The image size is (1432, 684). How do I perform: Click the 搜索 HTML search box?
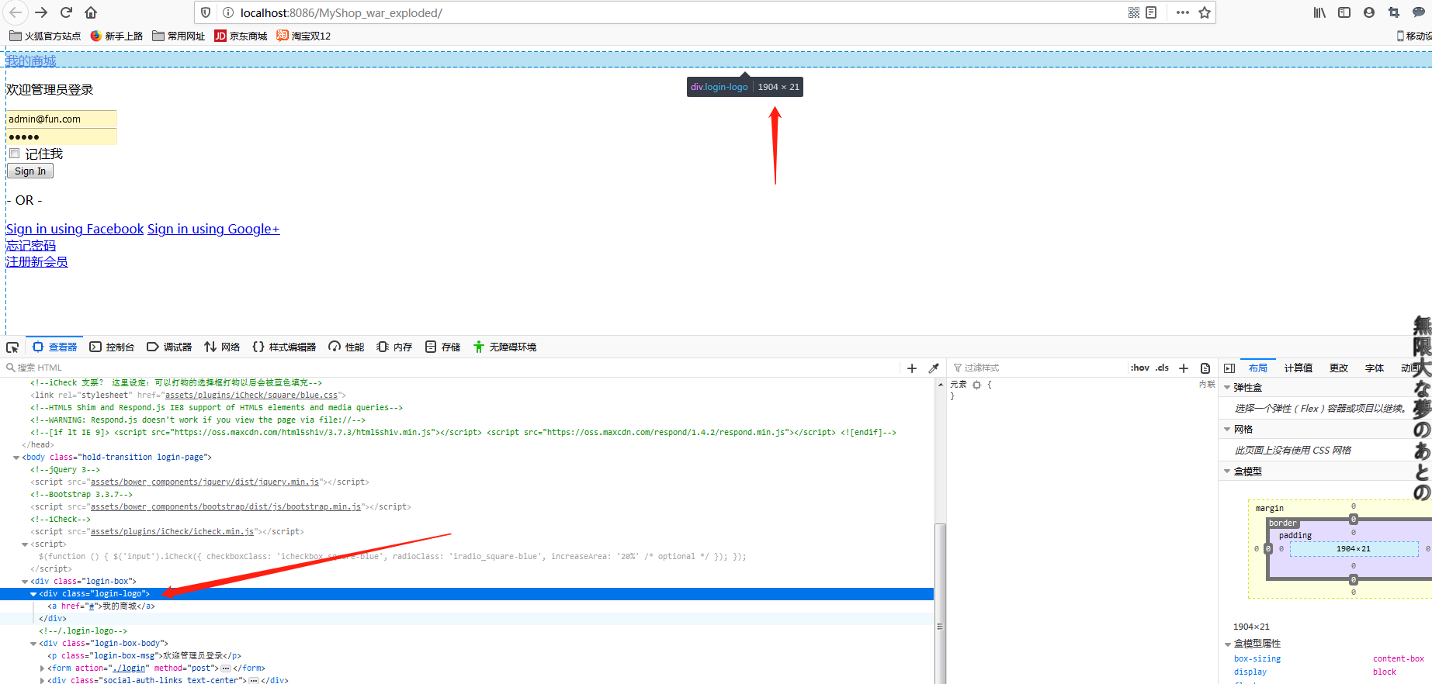tap(450, 368)
